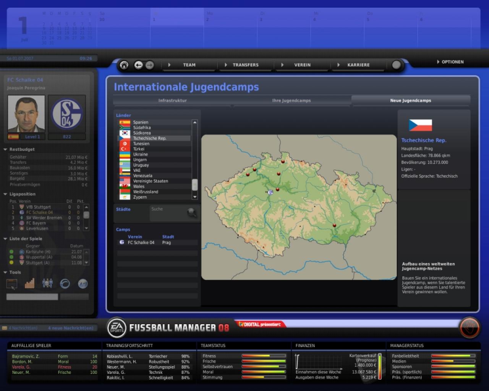Click the Czech flag in info panel
Screen dimensions: 489x391
[420, 125]
